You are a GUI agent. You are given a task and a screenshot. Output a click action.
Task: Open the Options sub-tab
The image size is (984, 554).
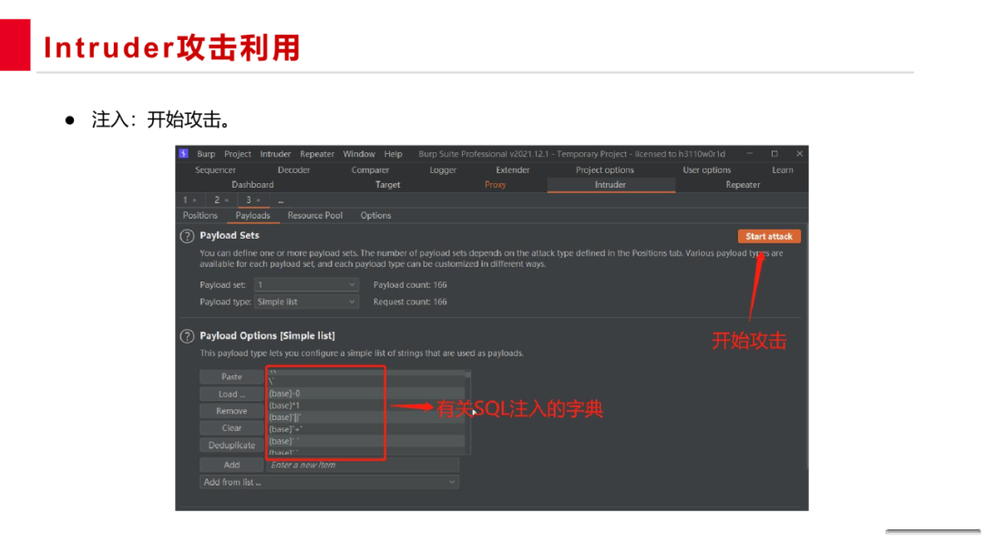tap(376, 215)
